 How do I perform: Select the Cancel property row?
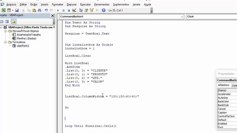(227, 109)
